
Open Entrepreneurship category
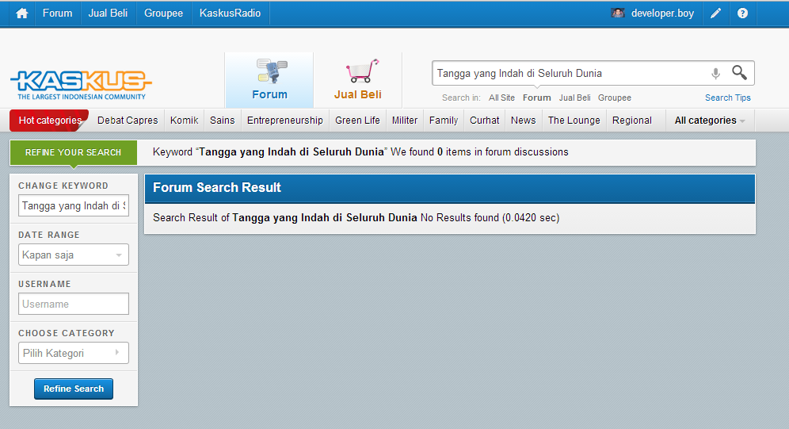pyautogui.click(x=285, y=121)
